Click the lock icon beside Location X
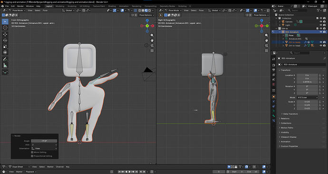This screenshot has width=328, height=174. (x=320, y=75)
